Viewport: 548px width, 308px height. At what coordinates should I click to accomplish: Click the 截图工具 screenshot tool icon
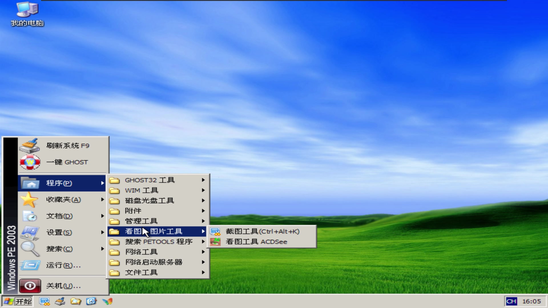tap(215, 232)
